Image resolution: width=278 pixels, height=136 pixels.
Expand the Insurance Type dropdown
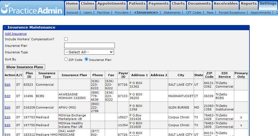pyautogui.click(x=89, y=52)
